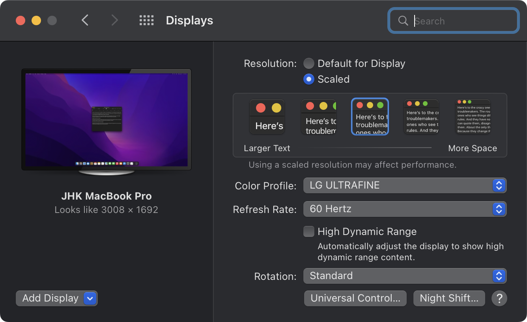Open the Refresh Rate dropdown
527x322 pixels.
[405, 209]
